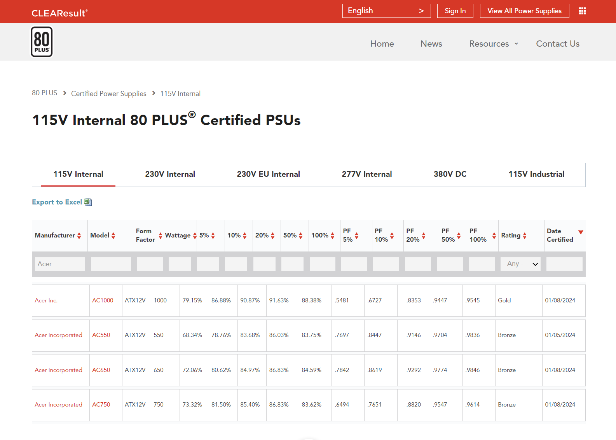Image resolution: width=616 pixels, height=440 pixels.
Task: Open the AC1000 model link
Action: click(x=103, y=300)
